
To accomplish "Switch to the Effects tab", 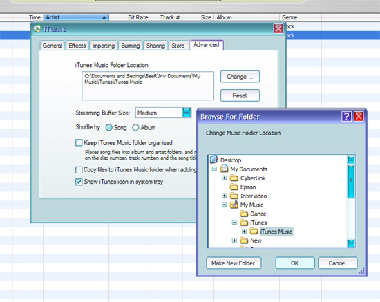I will click(77, 46).
